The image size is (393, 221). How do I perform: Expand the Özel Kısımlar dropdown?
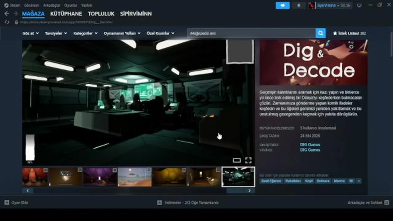tap(161, 33)
